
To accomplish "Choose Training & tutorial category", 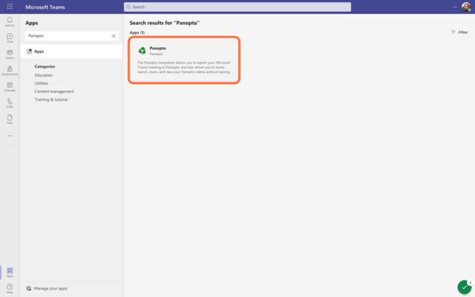I will pyautogui.click(x=51, y=100).
